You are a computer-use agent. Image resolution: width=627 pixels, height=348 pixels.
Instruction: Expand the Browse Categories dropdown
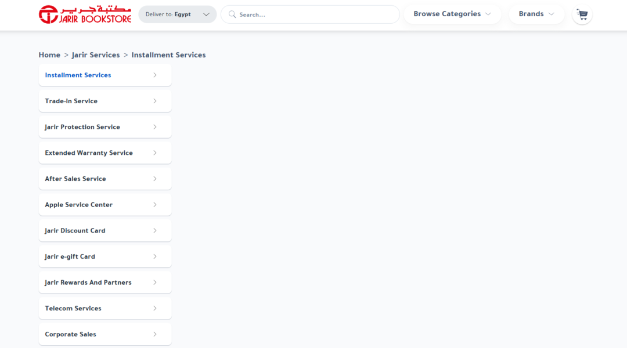[x=452, y=14]
